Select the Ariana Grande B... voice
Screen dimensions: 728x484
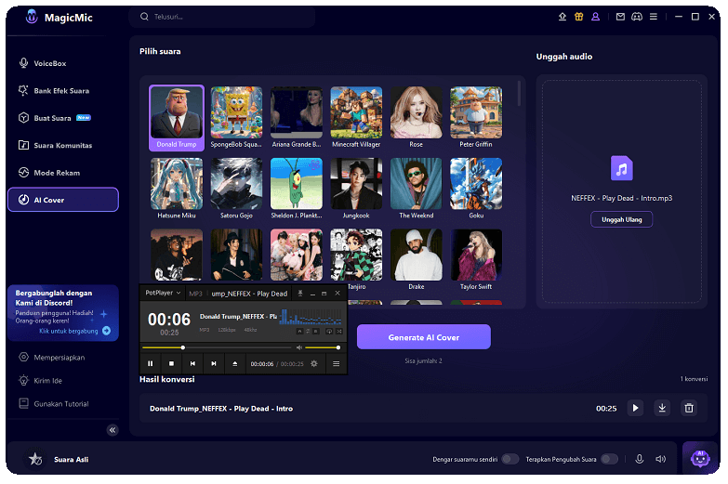pyautogui.click(x=297, y=118)
